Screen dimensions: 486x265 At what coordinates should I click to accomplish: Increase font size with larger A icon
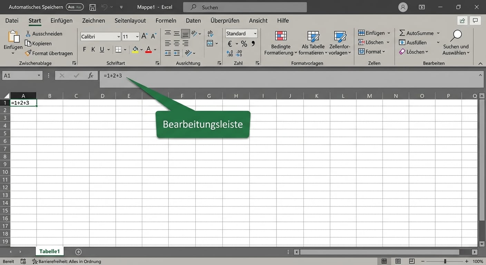145,36
